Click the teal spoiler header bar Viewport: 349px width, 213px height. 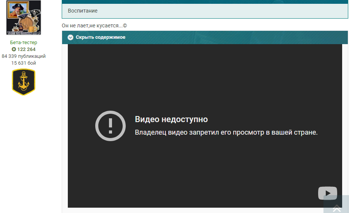[x=205, y=37]
